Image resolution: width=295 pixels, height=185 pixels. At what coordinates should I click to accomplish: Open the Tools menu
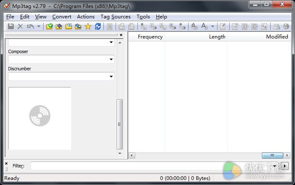click(x=143, y=17)
